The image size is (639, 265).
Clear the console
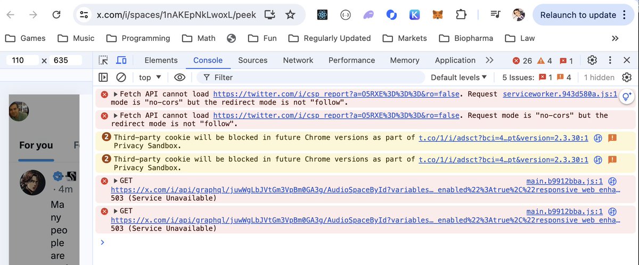[x=121, y=78]
